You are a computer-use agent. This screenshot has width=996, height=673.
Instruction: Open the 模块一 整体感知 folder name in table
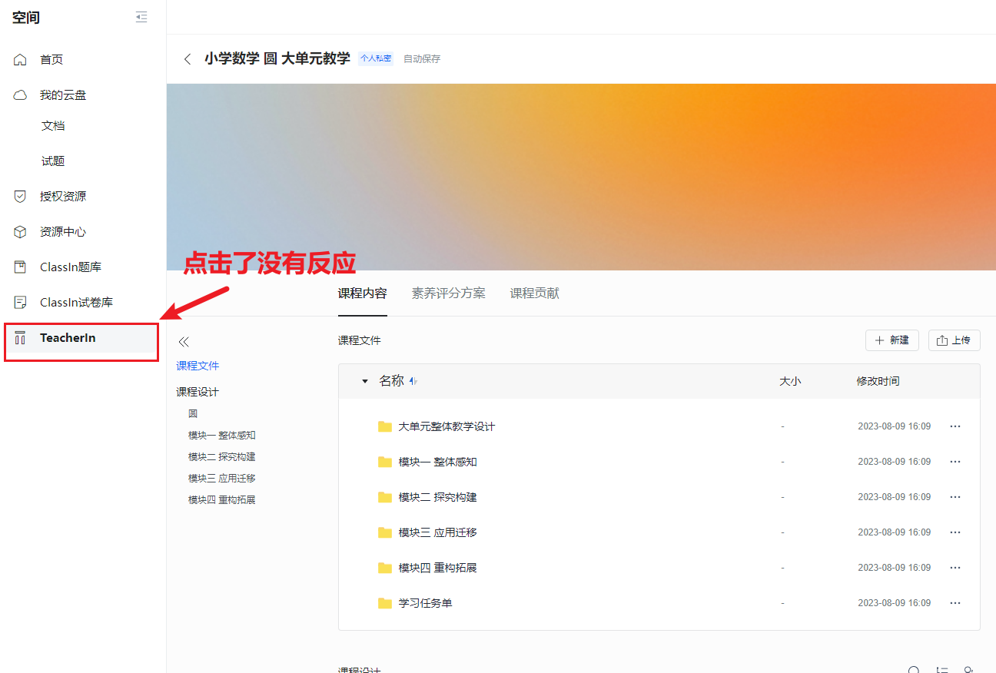(438, 462)
